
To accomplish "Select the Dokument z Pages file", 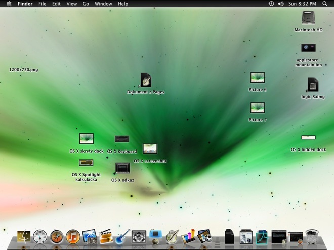I will pos(146,80).
